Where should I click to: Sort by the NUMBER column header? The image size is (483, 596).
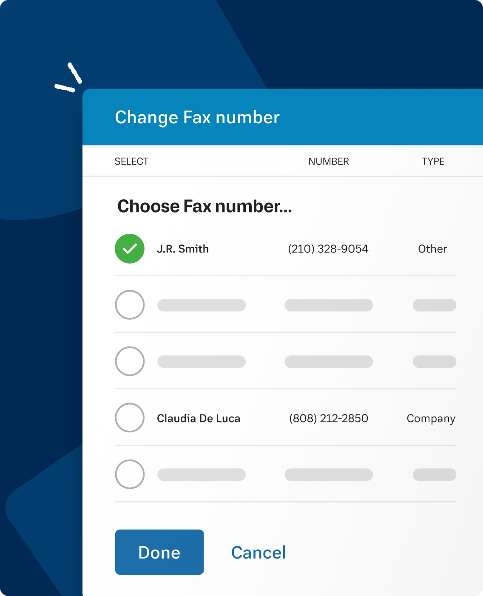[x=328, y=161]
